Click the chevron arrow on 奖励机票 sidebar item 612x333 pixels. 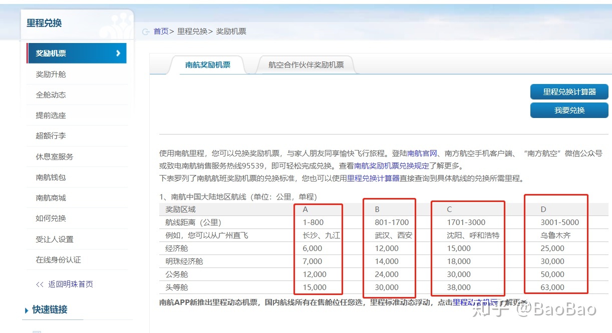118,53
